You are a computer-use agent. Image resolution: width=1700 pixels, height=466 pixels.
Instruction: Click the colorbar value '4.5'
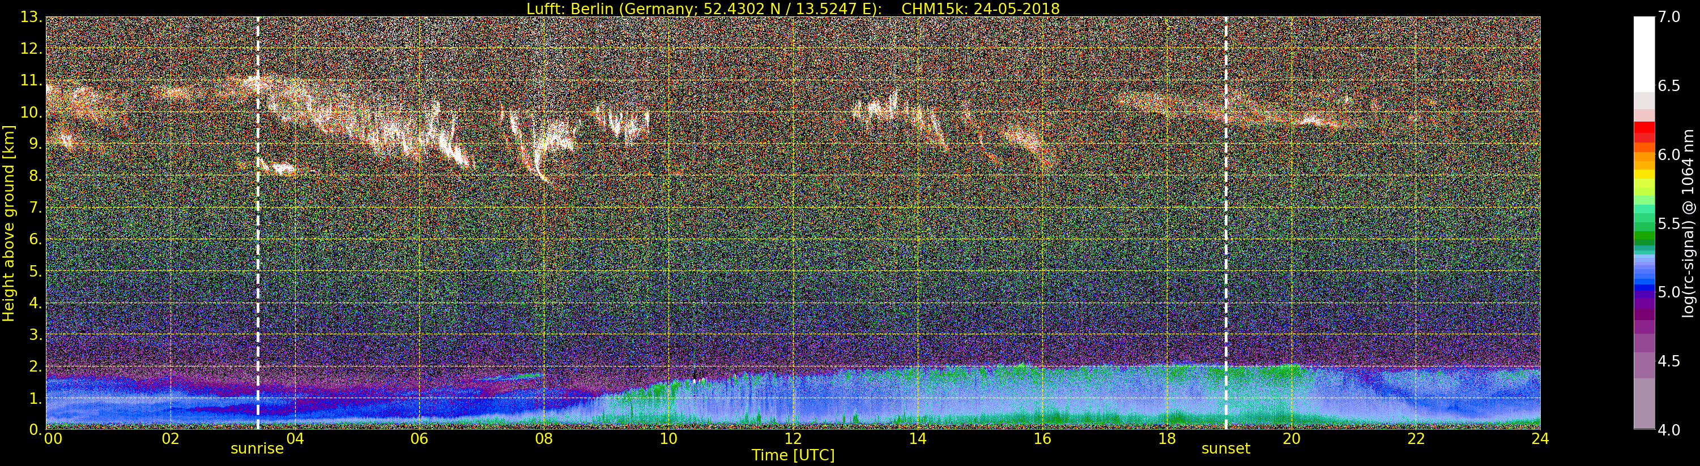click(x=1669, y=361)
